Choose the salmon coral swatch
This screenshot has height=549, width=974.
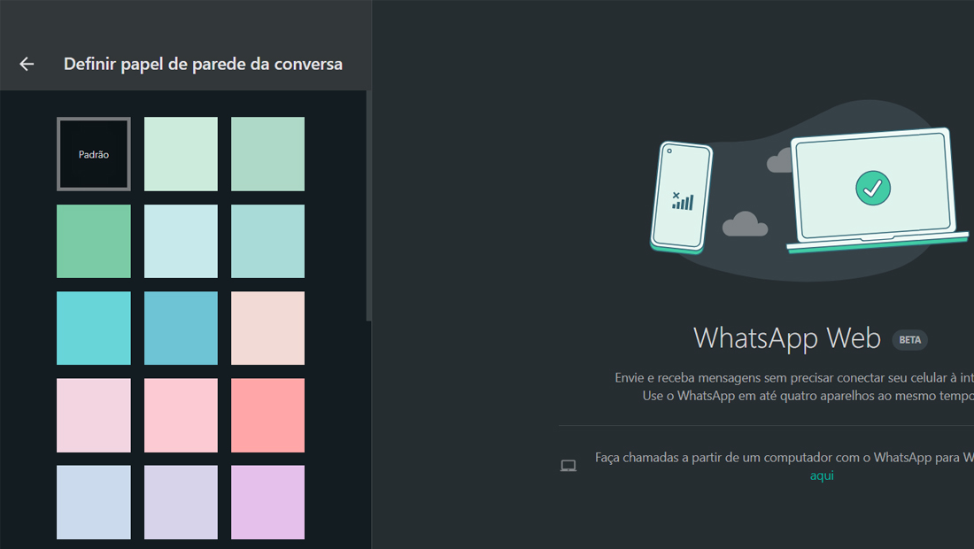267,415
